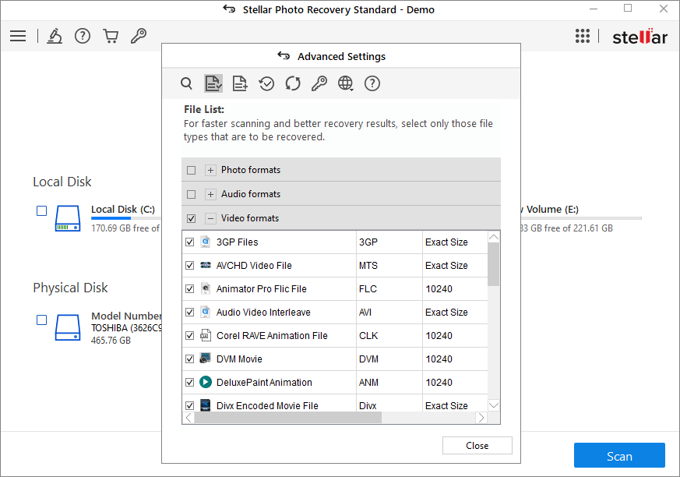Screen dimensions: 680x477
Task: Uncheck the Audio Video Interleave checkbox
Action: pos(189,312)
